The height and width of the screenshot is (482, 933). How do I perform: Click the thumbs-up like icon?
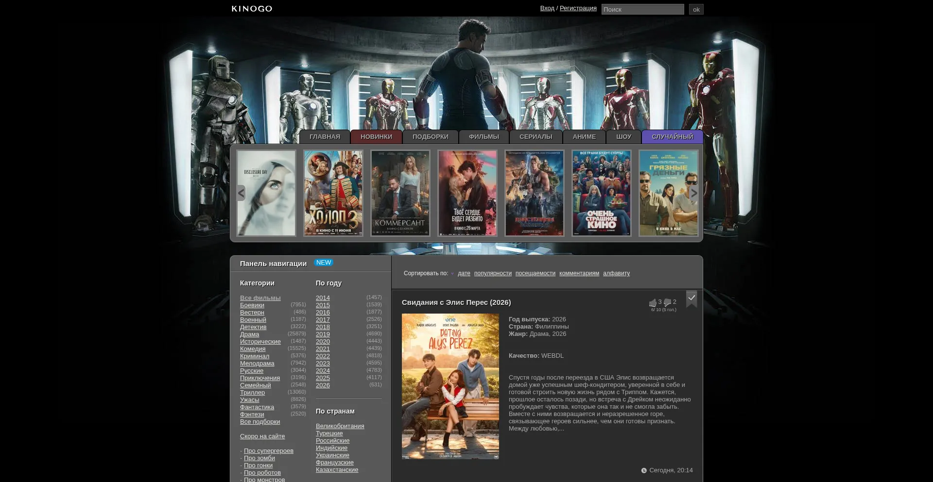653,303
